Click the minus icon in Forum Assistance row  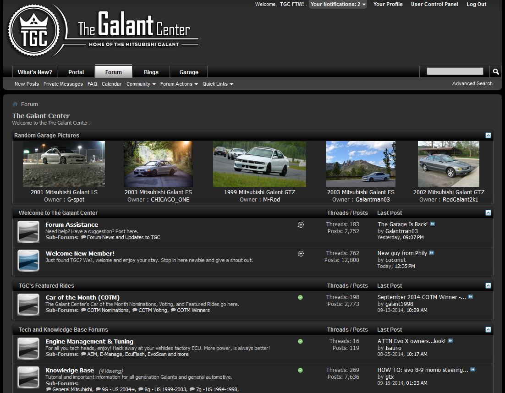point(301,225)
